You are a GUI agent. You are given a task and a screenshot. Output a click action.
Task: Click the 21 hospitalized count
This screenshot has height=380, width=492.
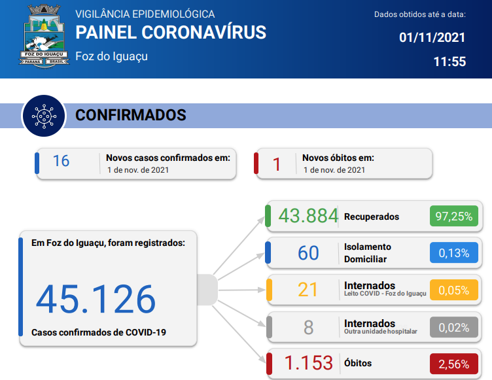click(x=307, y=290)
